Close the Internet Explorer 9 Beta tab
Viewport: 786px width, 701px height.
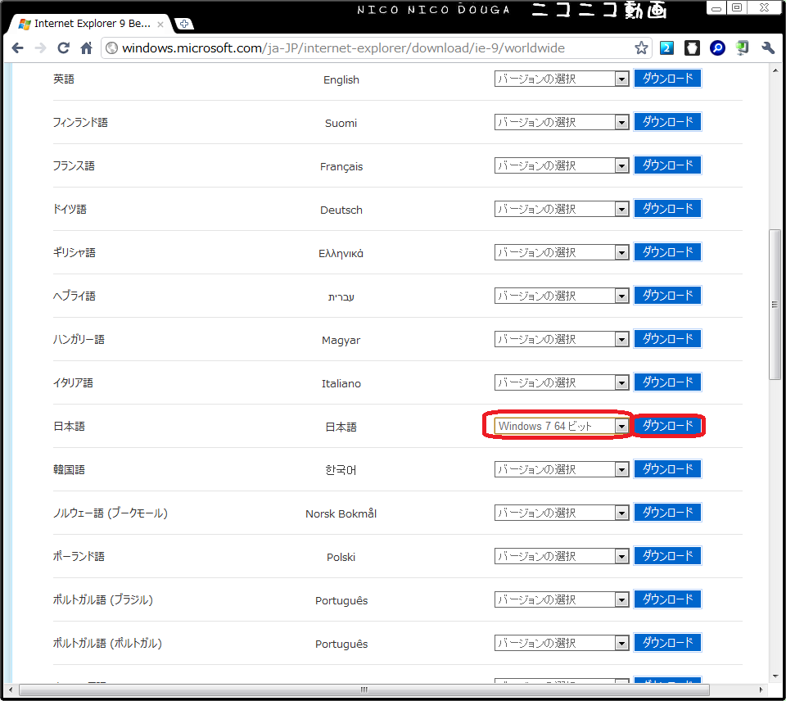point(160,24)
